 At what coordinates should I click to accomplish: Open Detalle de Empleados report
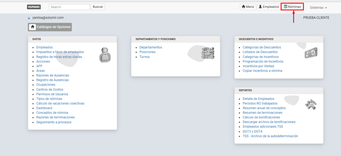[x=258, y=99]
